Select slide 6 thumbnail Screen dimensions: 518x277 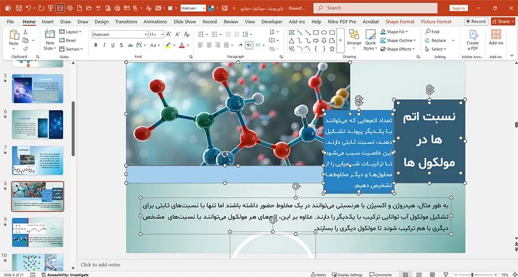pos(38,124)
